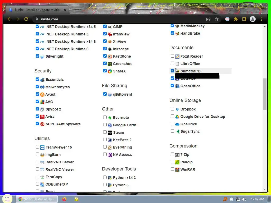This screenshot has height=203, width=271.
Task: Click the Avira red icon
Action: coord(42,117)
